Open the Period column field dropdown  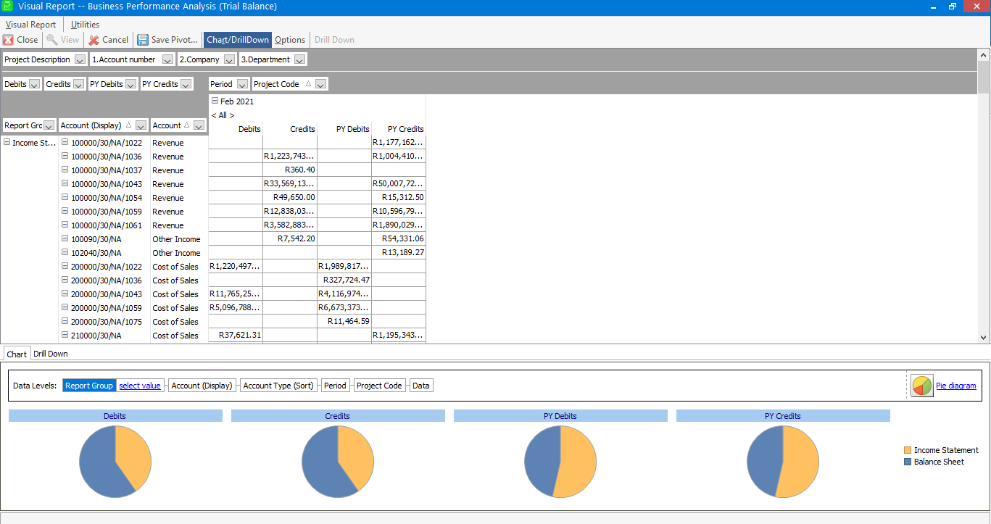coord(242,84)
